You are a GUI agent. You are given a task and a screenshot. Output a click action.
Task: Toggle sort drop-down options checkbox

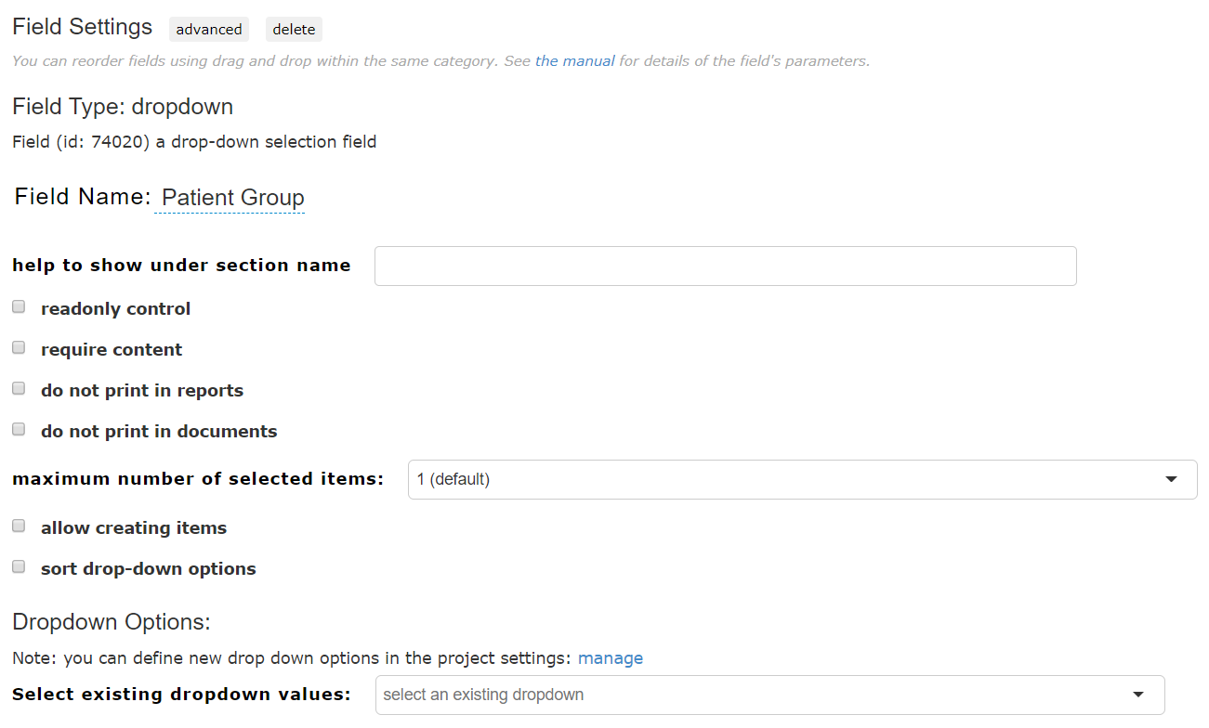(x=19, y=566)
